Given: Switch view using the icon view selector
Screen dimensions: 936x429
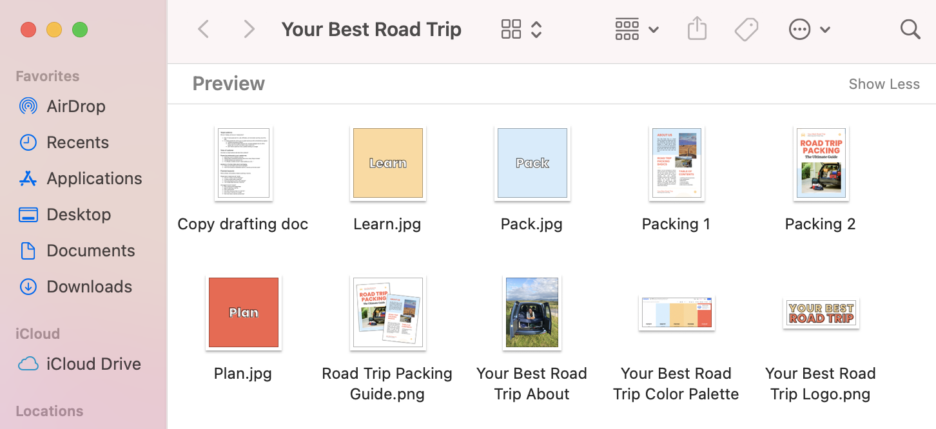Looking at the screenshot, I should [x=522, y=30].
